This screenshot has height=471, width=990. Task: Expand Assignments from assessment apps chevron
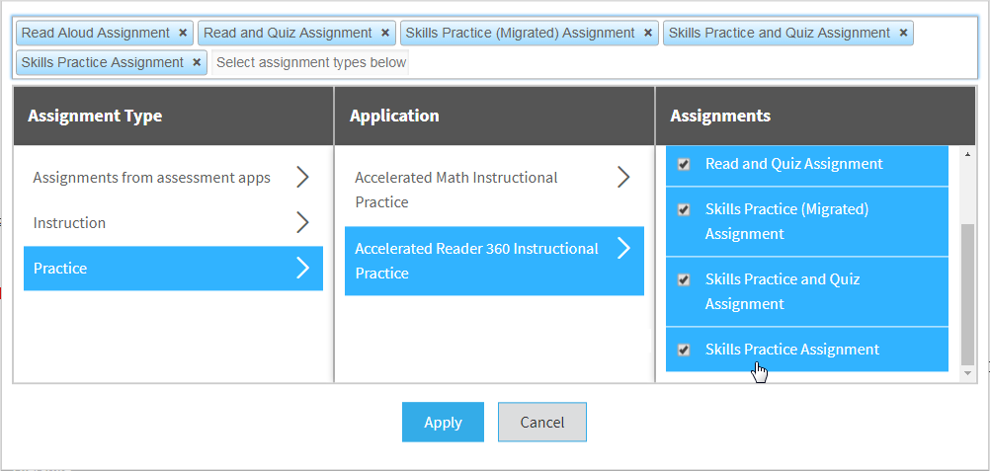[x=303, y=178]
